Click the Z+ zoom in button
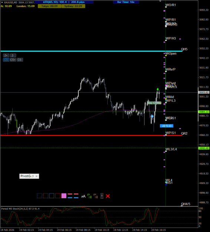The height and width of the screenshot is (232, 210). [x=6, y=55]
